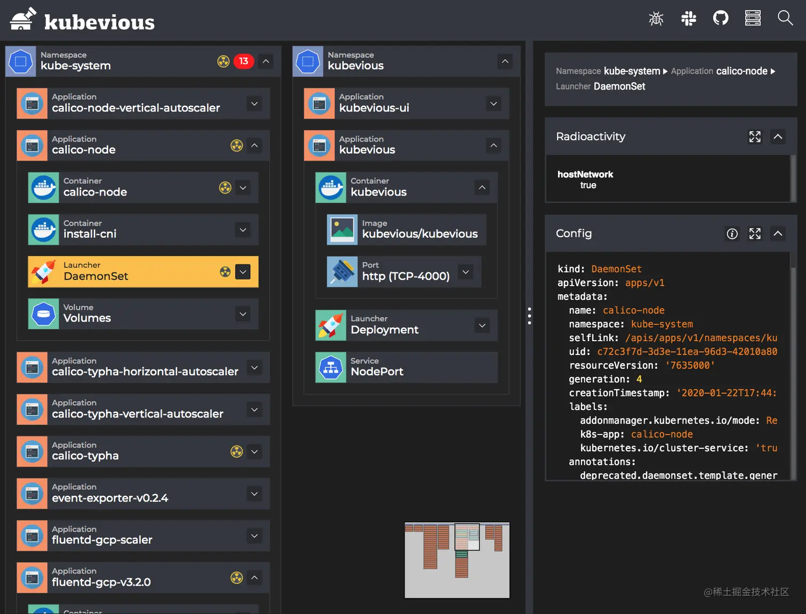Image resolution: width=806 pixels, height=614 pixels.
Task: Click the kubevious/kubevious image icon
Action: pos(342,230)
